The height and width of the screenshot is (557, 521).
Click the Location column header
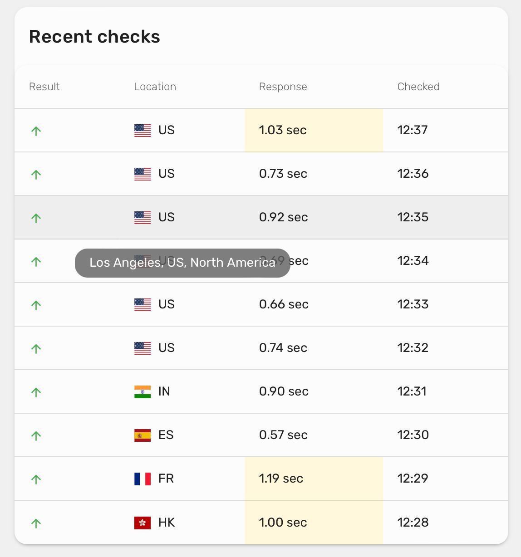[155, 87]
